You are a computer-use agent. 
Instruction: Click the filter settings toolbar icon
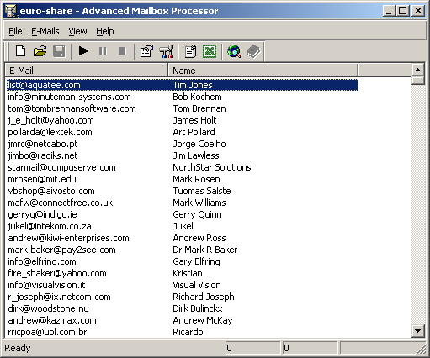166,51
